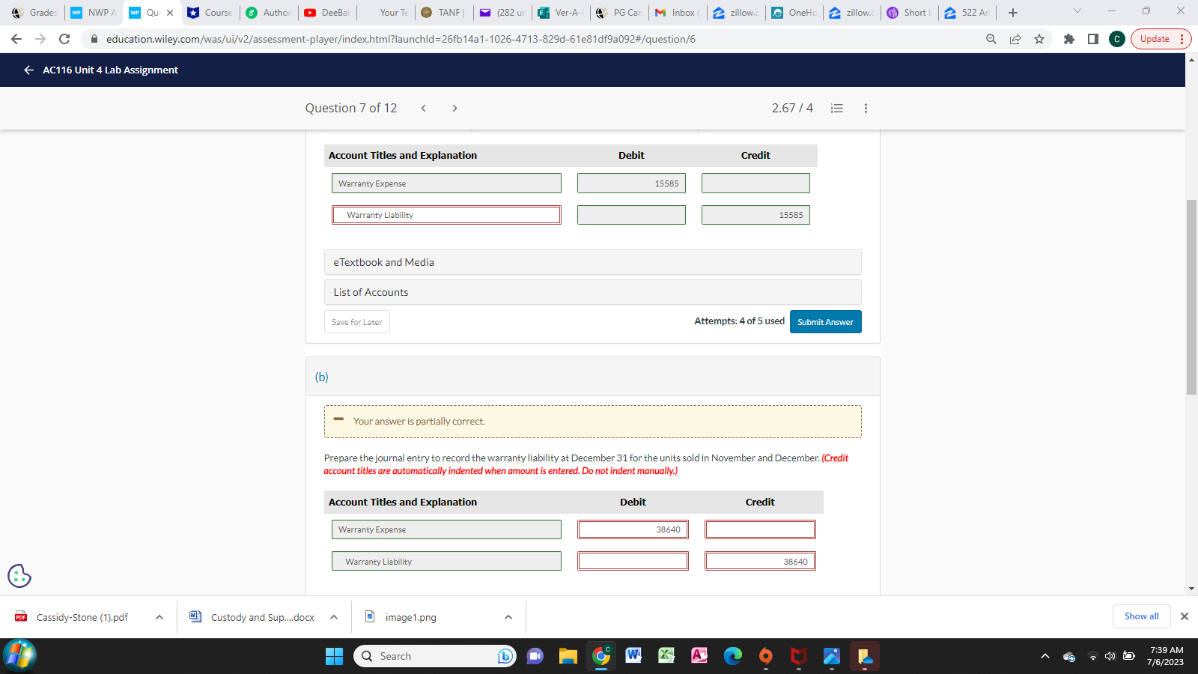Open options for Custody and Sup....docx download
The image size is (1198, 674).
coord(334,617)
